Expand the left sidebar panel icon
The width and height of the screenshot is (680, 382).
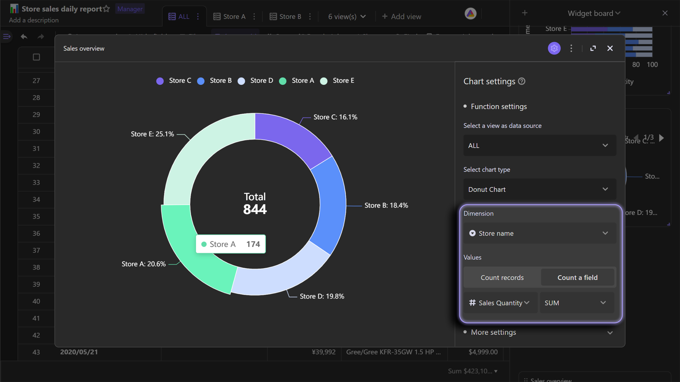7,36
